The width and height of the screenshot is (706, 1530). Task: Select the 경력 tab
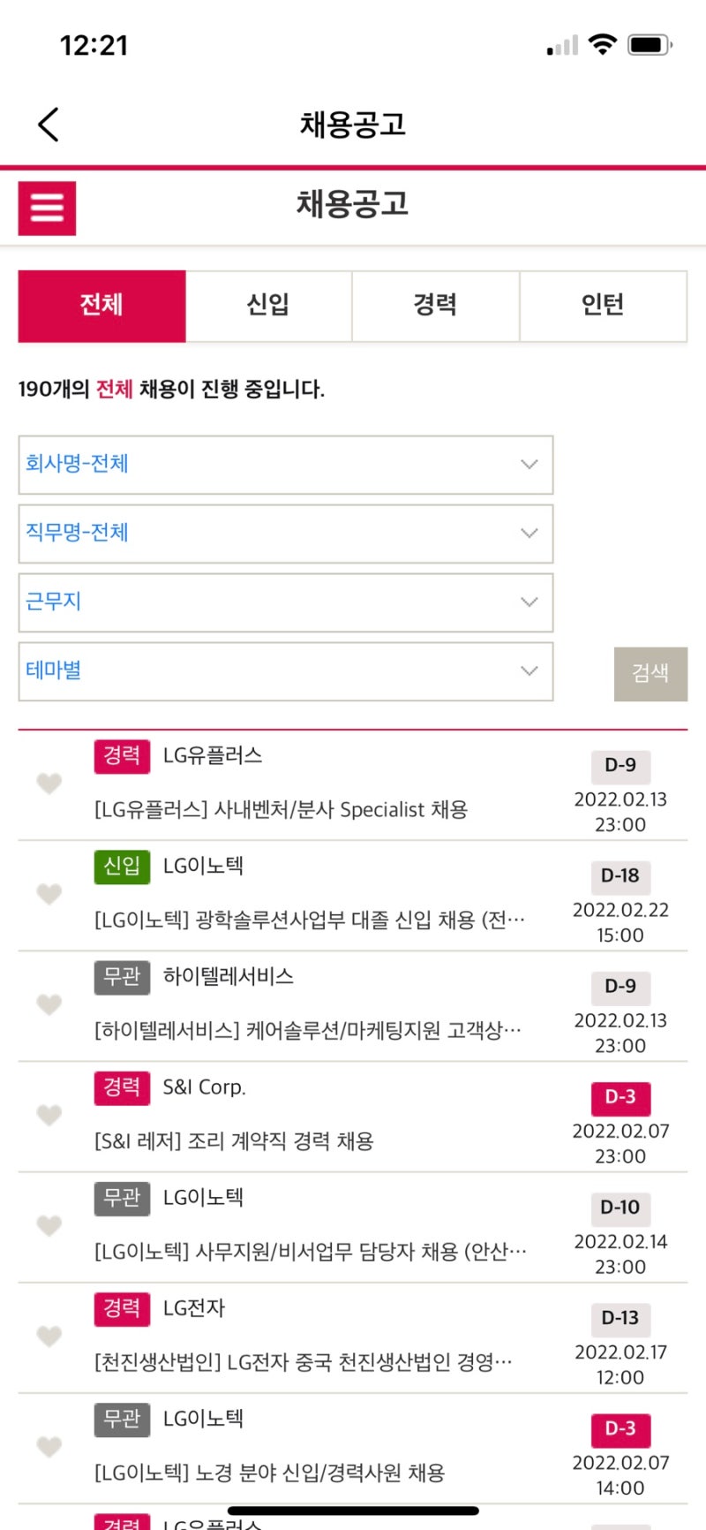coord(435,306)
